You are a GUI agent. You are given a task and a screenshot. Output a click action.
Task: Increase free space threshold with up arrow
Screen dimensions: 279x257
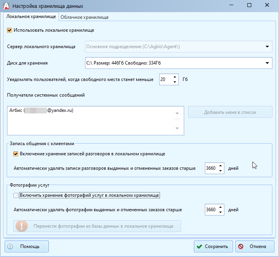175,77
